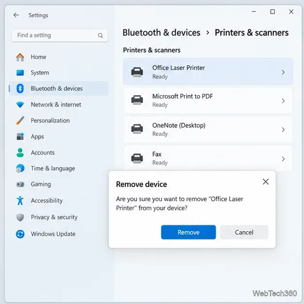
Task: Expand Office Laser Printer chevron
Action: [x=283, y=72]
